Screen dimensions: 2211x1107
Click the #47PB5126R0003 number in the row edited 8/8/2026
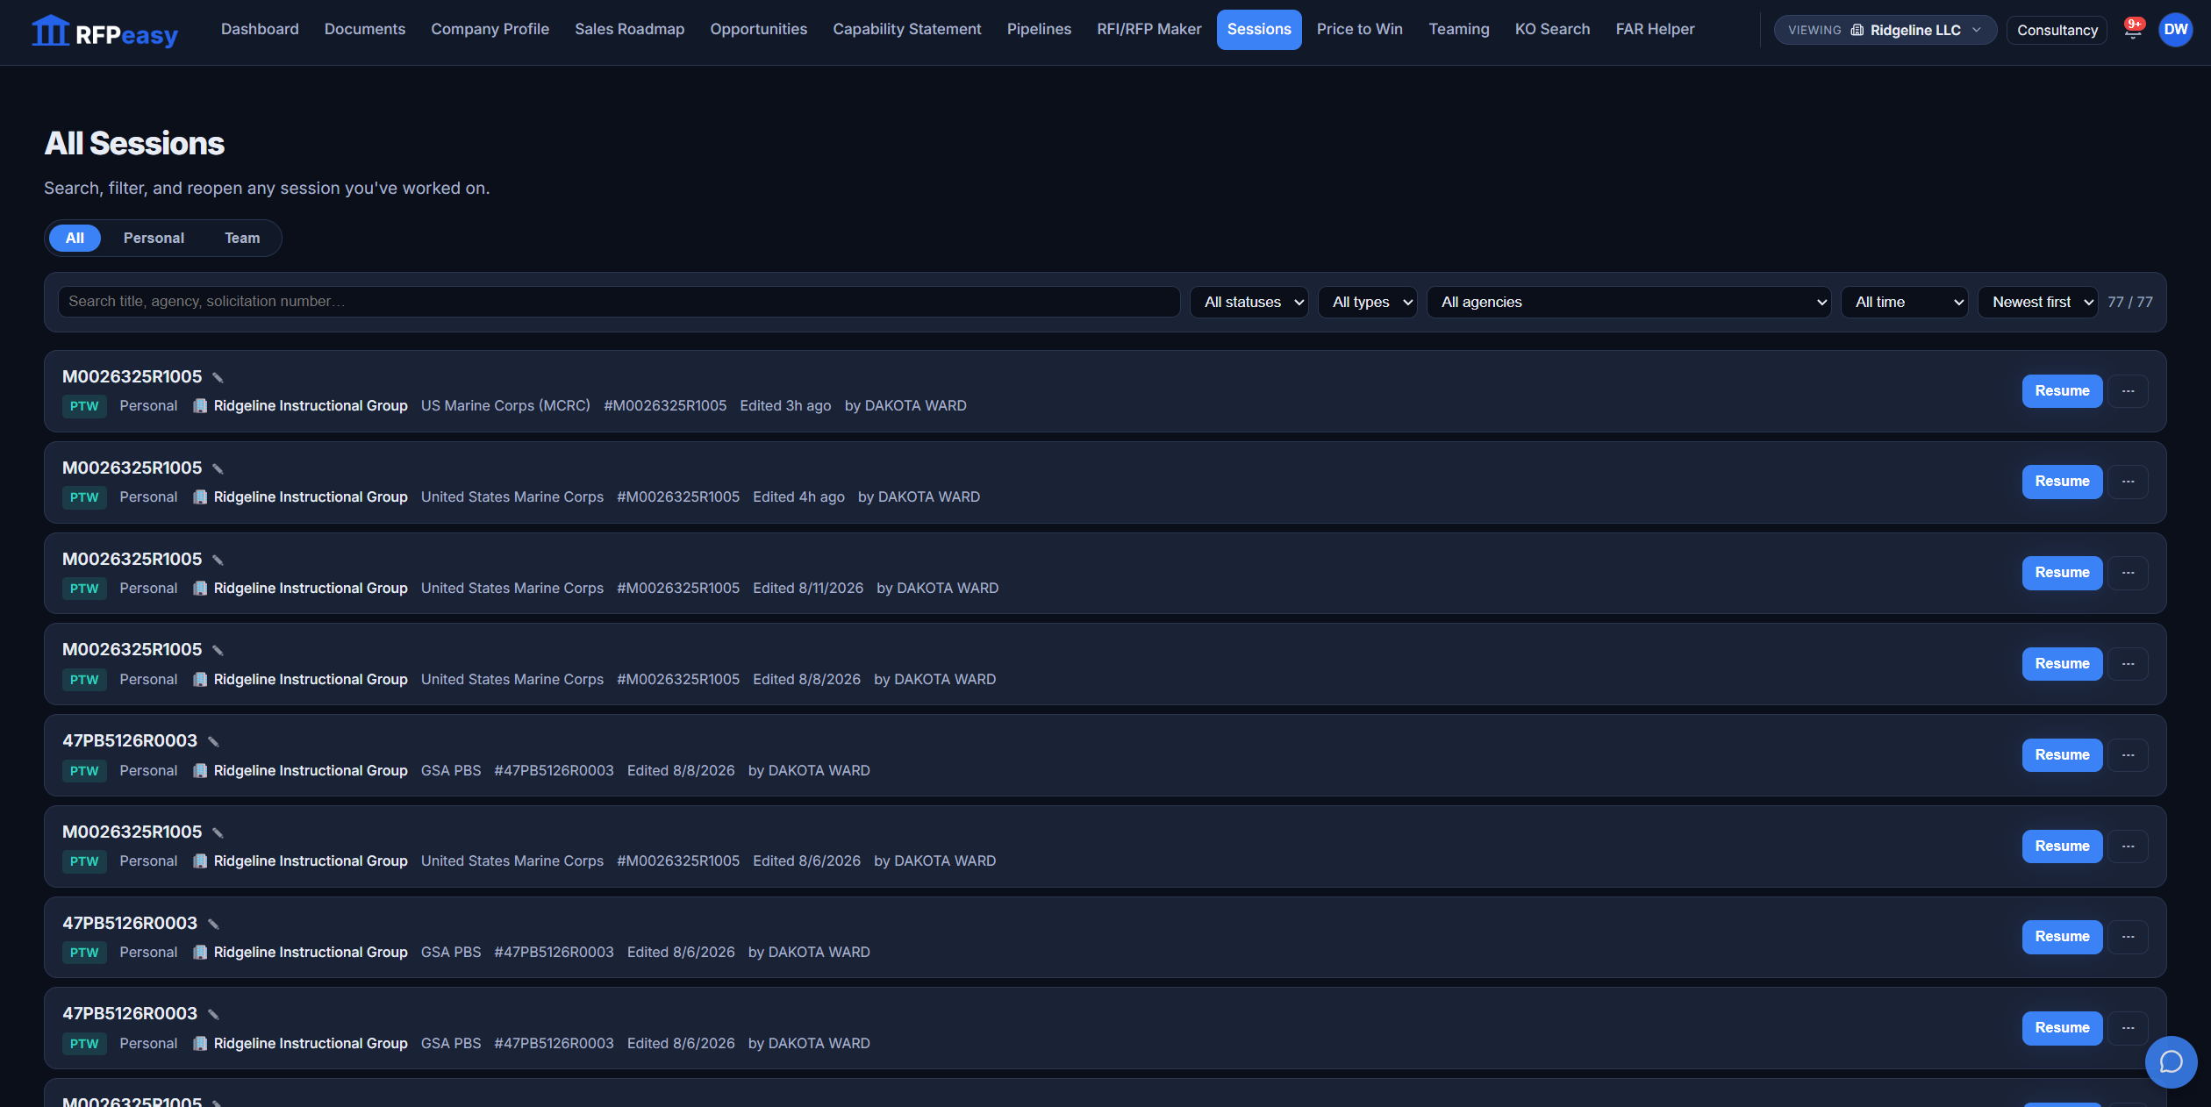click(x=554, y=770)
